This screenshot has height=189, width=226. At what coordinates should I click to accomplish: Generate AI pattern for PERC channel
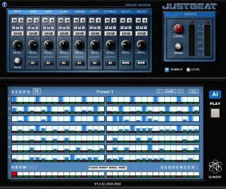95,63
